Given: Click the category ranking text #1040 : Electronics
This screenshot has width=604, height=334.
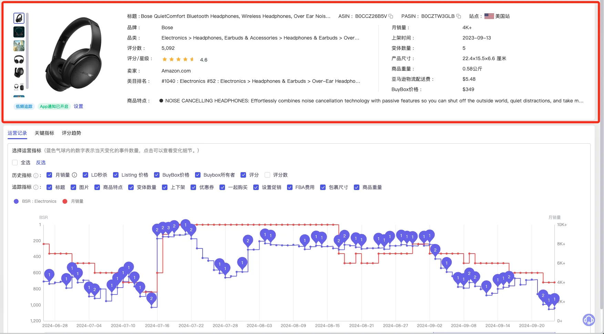Looking at the screenshot, I should click(x=261, y=81).
